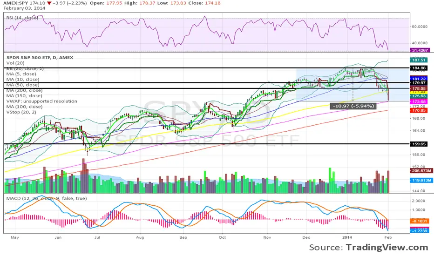Click the -10.97 (-5.94%) measurement label

(x=353, y=106)
